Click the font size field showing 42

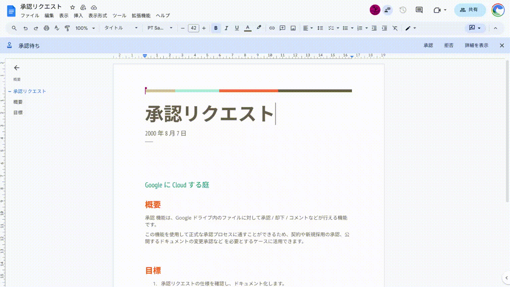pos(193,28)
